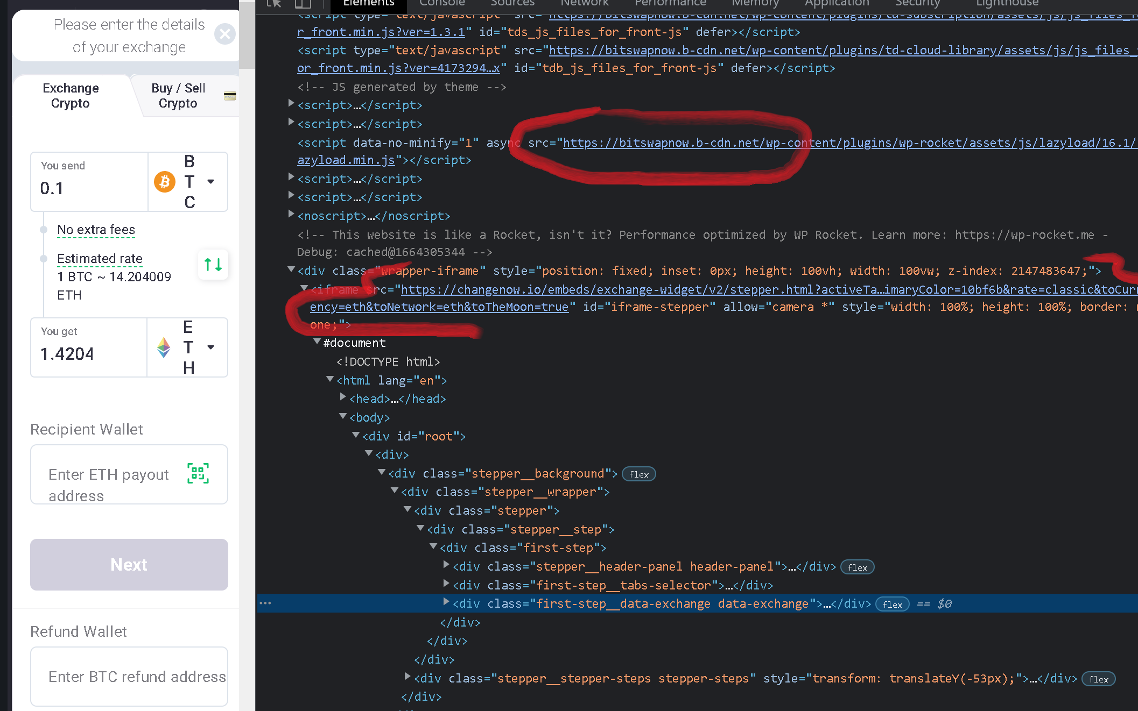Expand the stepper__stepper-steps div
The width and height of the screenshot is (1138, 711).
pos(408,677)
